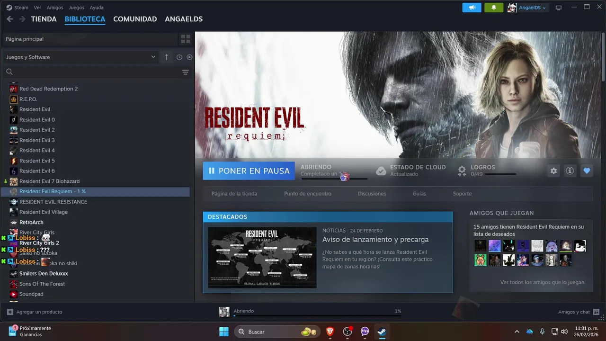Open Steam from the taskbar
The image size is (606, 341).
click(382, 332)
